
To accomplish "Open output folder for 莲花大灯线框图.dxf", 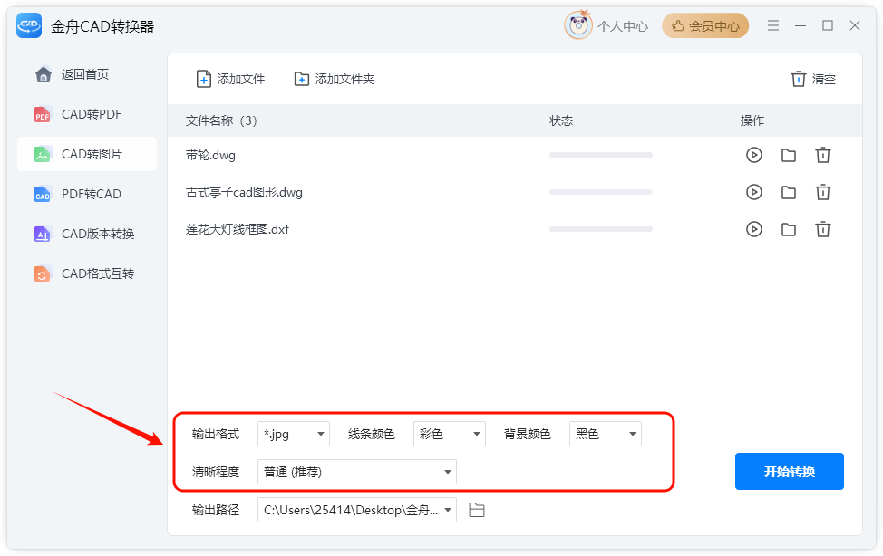I will tap(789, 229).
